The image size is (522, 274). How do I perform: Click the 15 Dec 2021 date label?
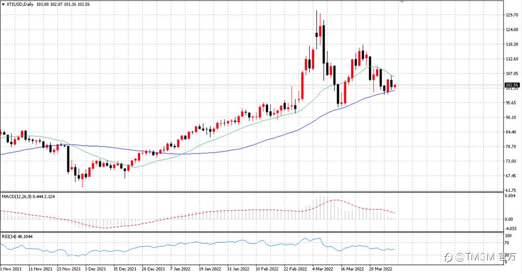click(x=125, y=269)
